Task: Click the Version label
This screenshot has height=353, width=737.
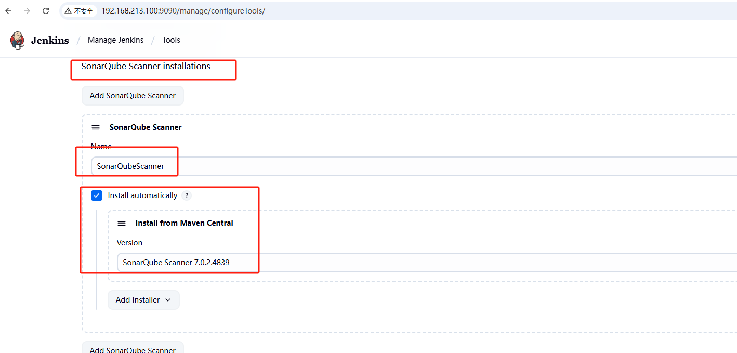Action: (x=129, y=243)
